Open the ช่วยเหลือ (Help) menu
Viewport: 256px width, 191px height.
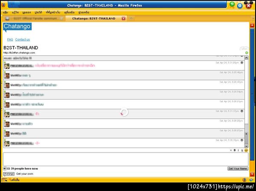(x=84, y=12)
